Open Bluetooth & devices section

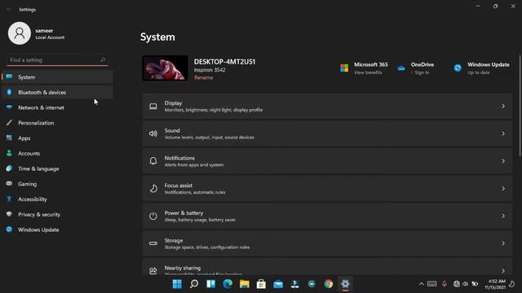click(57, 92)
